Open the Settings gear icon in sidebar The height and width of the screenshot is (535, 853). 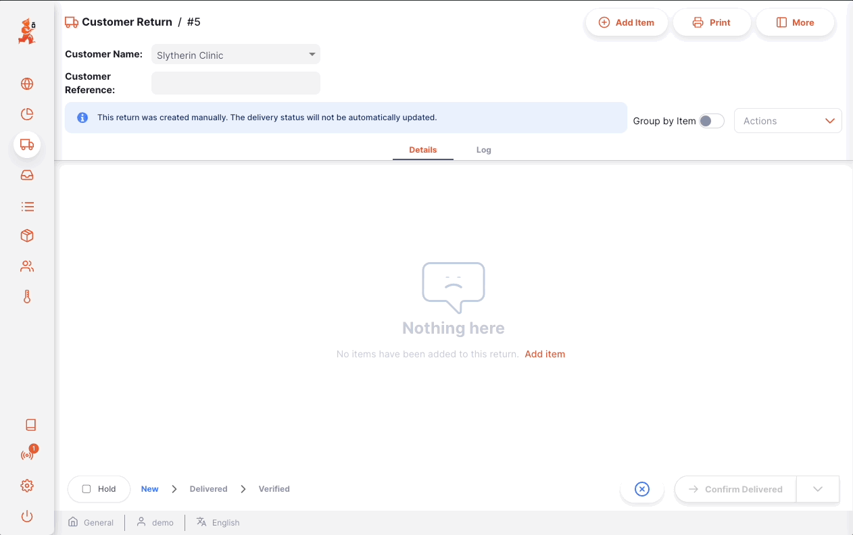(27, 486)
